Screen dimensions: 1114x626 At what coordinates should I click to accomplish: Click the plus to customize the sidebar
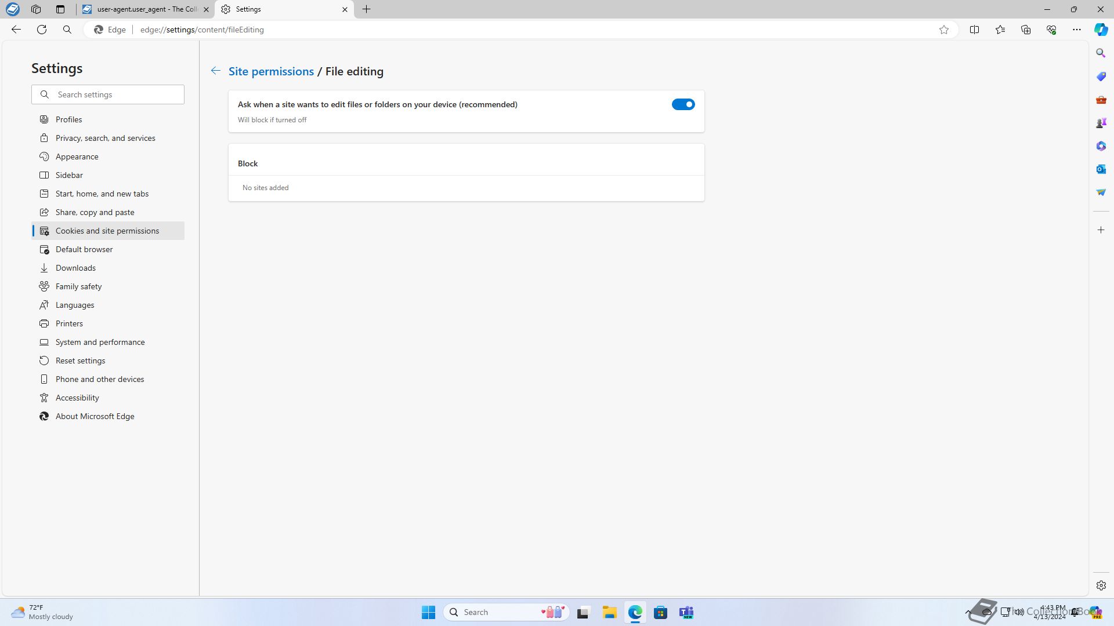(x=1101, y=230)
